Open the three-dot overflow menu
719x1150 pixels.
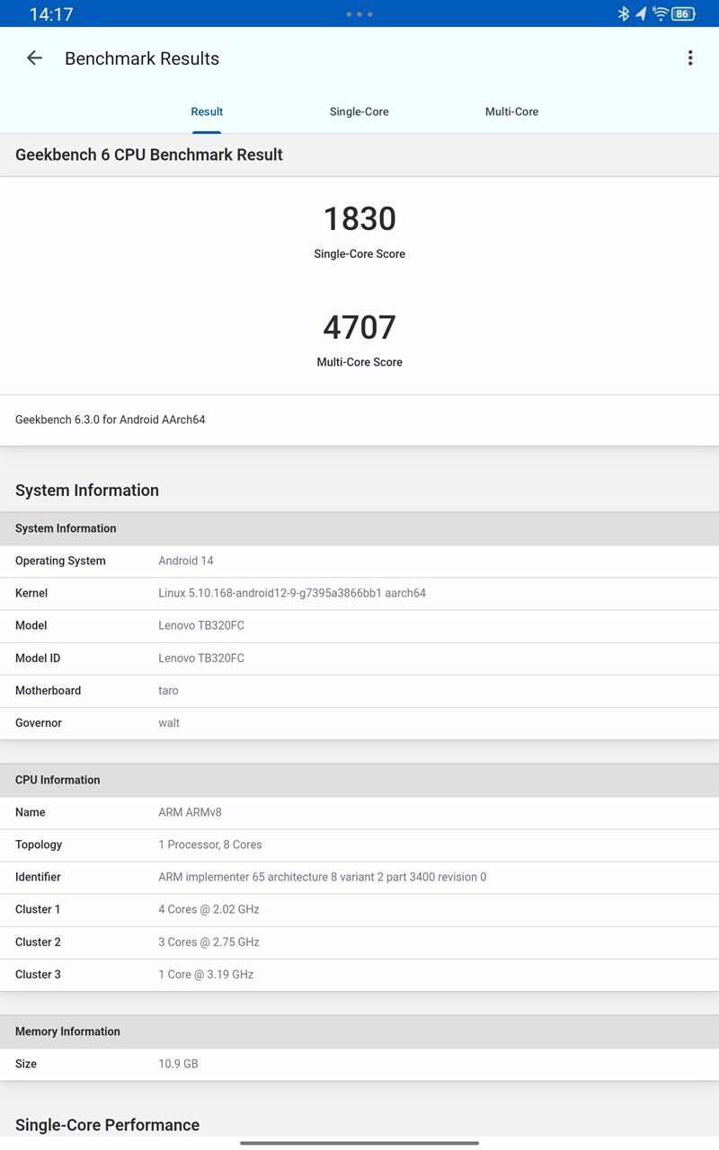click(x=690, y=58)
